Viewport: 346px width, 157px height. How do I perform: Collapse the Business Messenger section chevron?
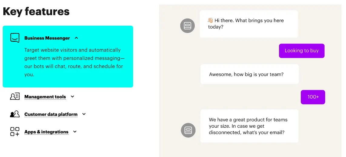[76, 38]
